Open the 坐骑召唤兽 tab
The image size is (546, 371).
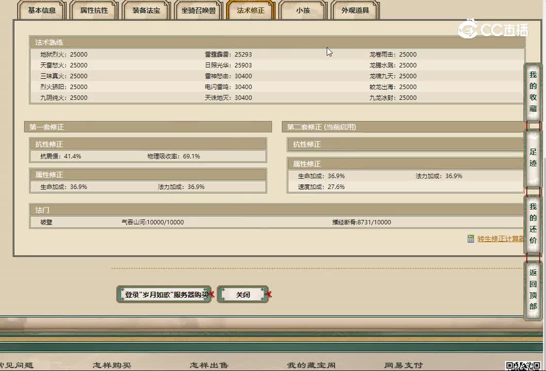coord(198,10)
